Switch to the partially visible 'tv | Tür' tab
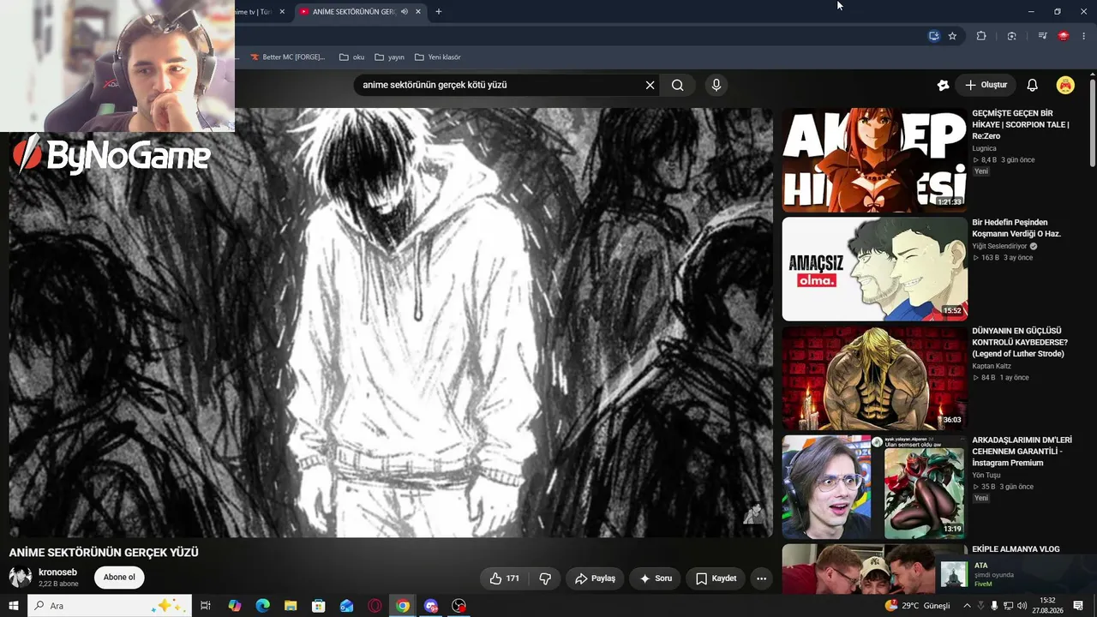 click(254, 12)
